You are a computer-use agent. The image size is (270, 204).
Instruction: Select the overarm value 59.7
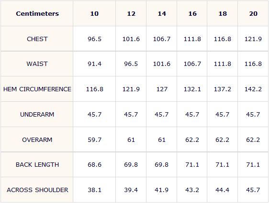(94, 140)
